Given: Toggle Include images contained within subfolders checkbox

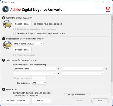Looking at the screenshot, I should [14, 29].
